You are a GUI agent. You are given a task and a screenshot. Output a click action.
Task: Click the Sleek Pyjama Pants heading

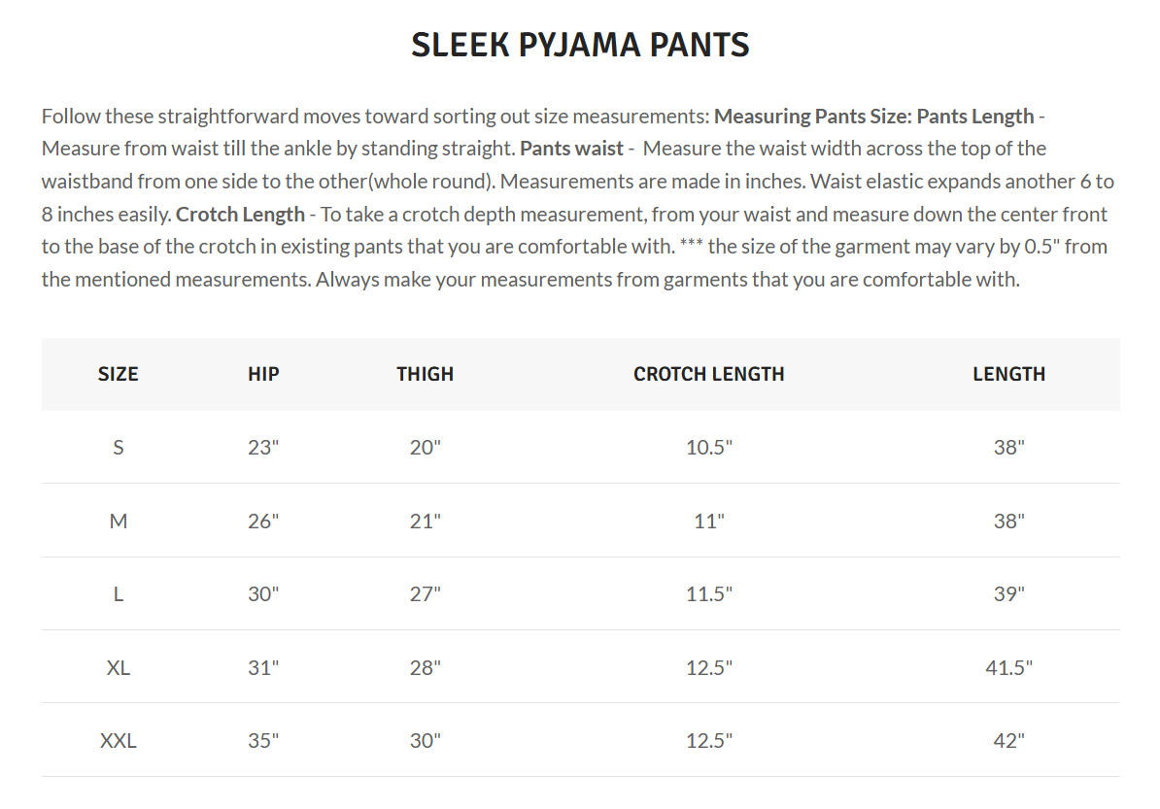coord(580,45)
